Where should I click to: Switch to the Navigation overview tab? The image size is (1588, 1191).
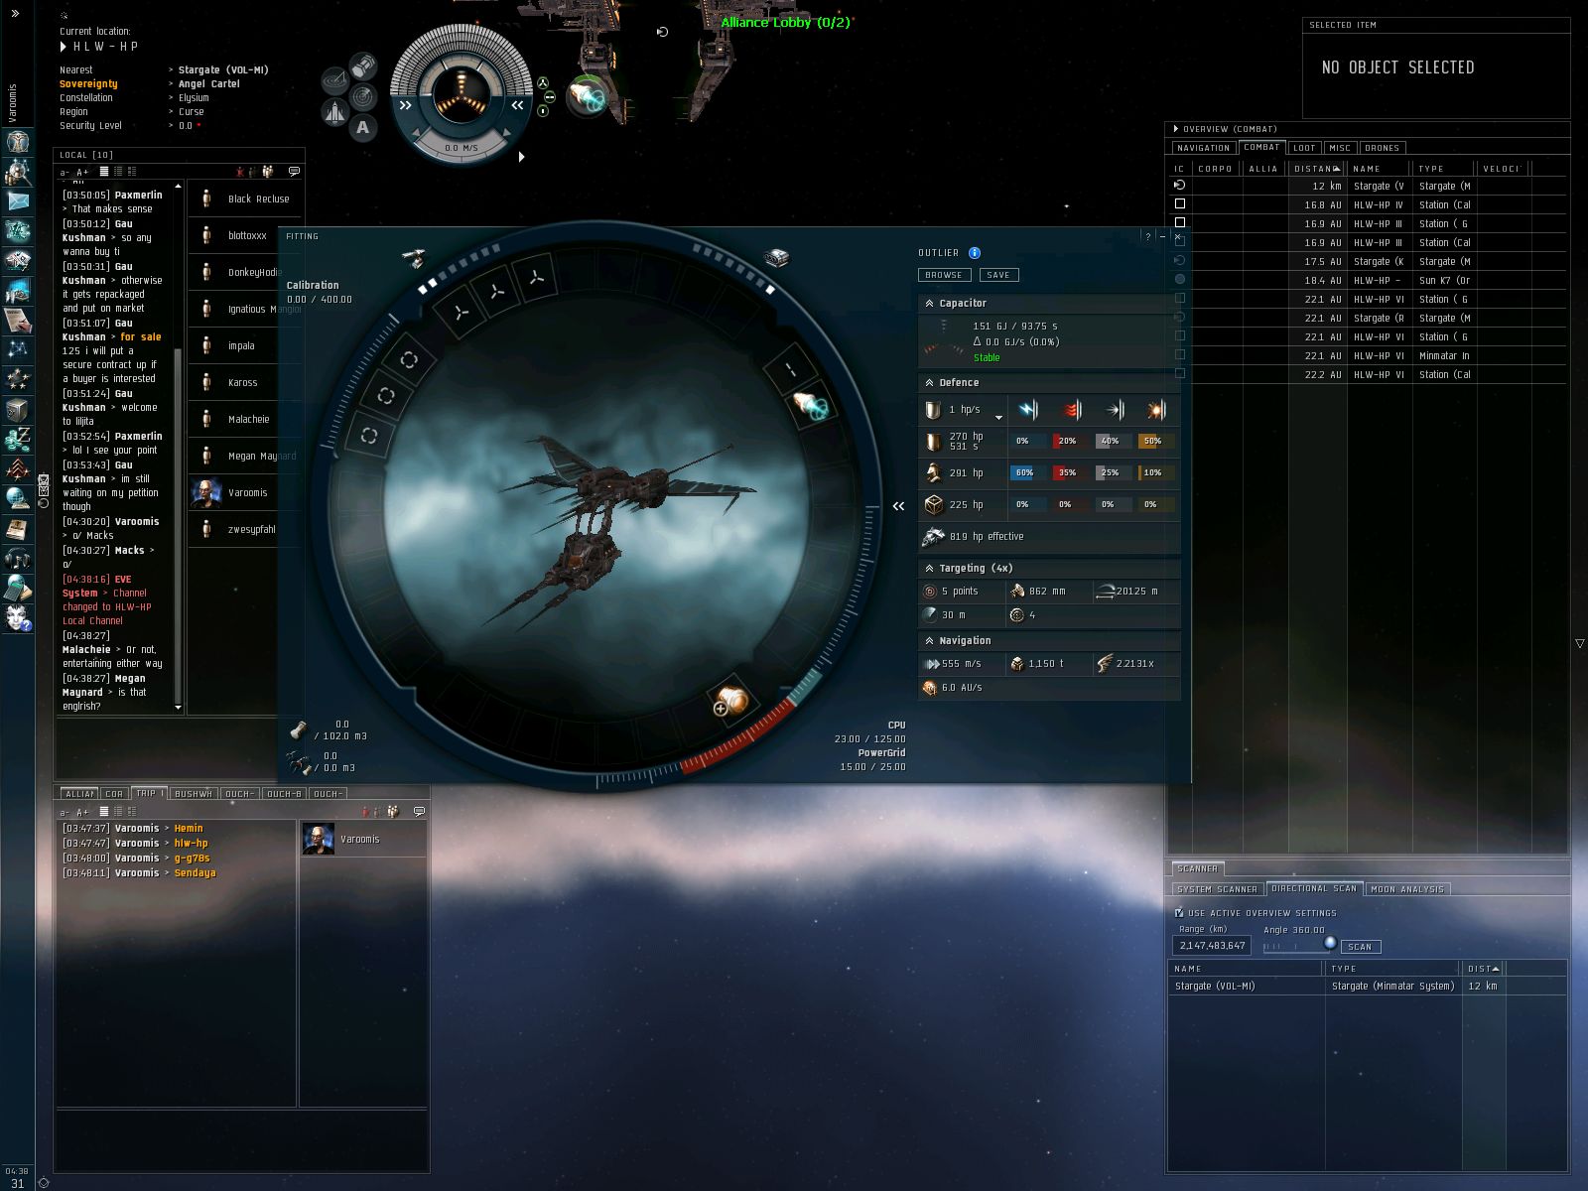pyautogui.click(x=1203, y=148)
